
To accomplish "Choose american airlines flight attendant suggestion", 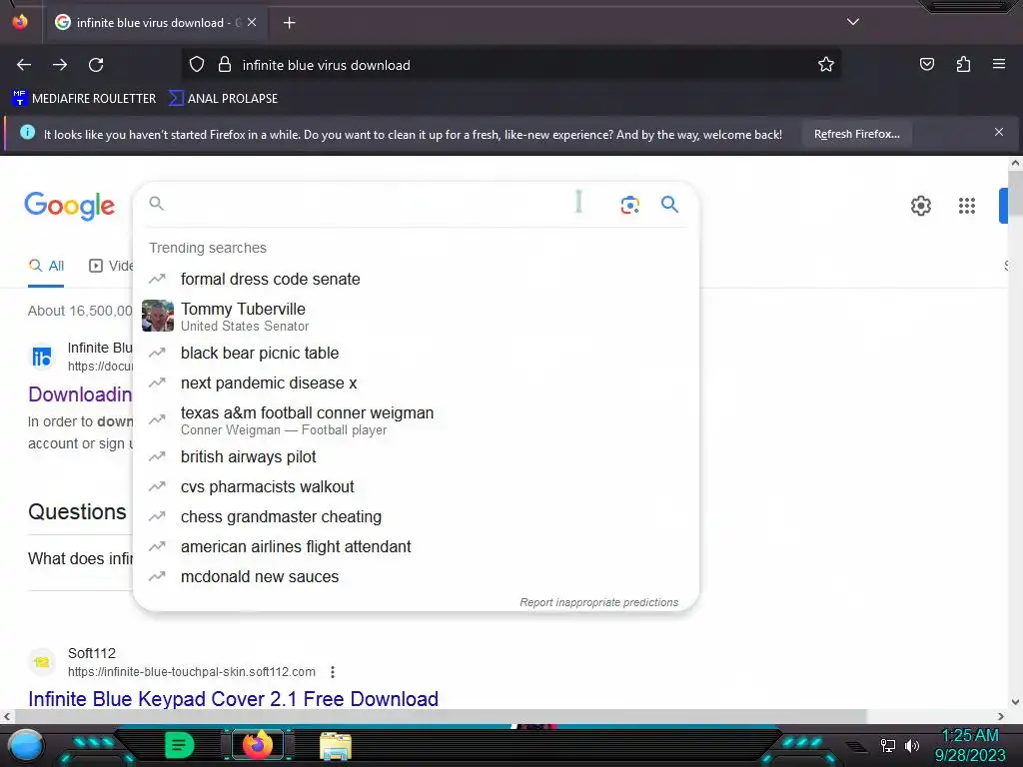I will 416,546.
